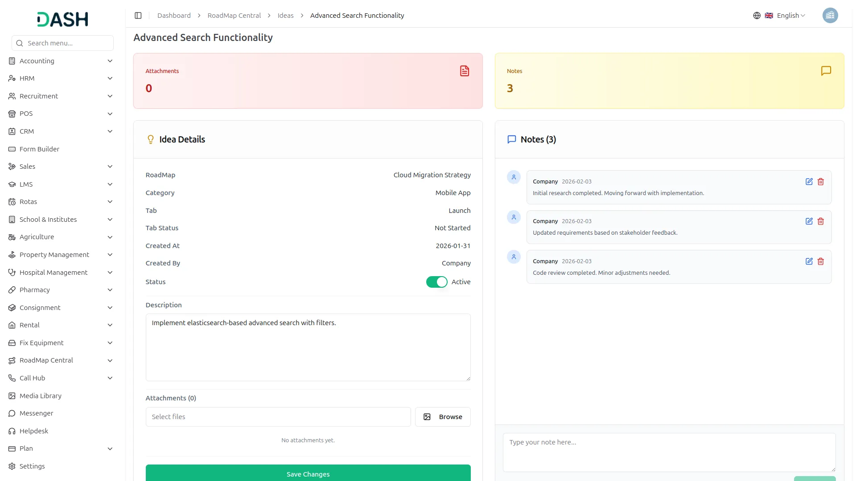
Task: Click the Save Changes button
Action: click(308, 474)
